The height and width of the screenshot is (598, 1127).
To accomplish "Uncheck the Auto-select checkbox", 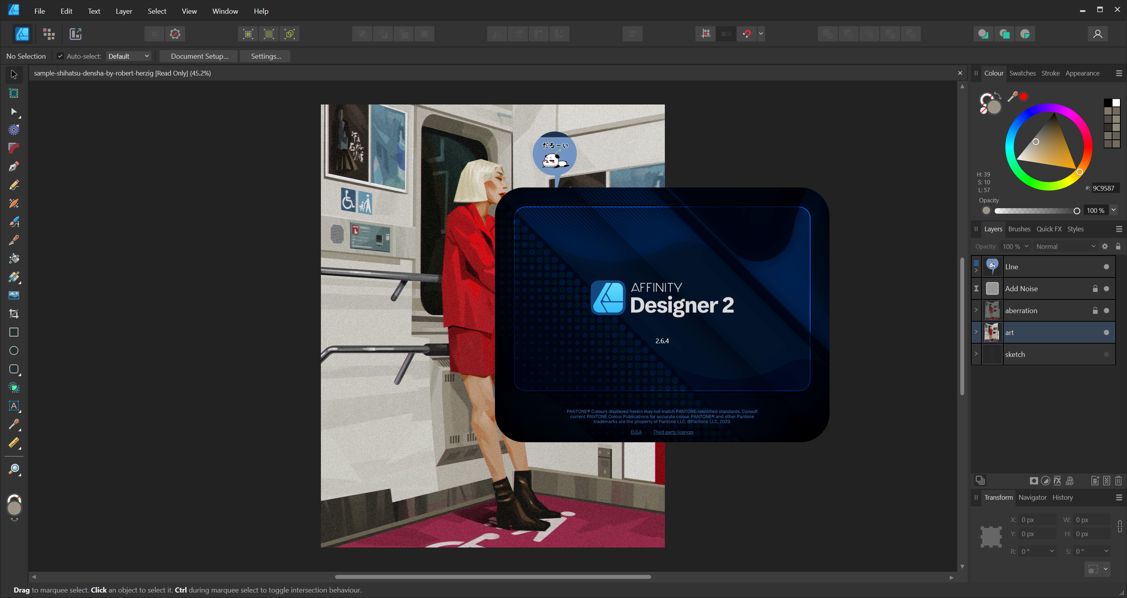I will (x=60, y=56).
